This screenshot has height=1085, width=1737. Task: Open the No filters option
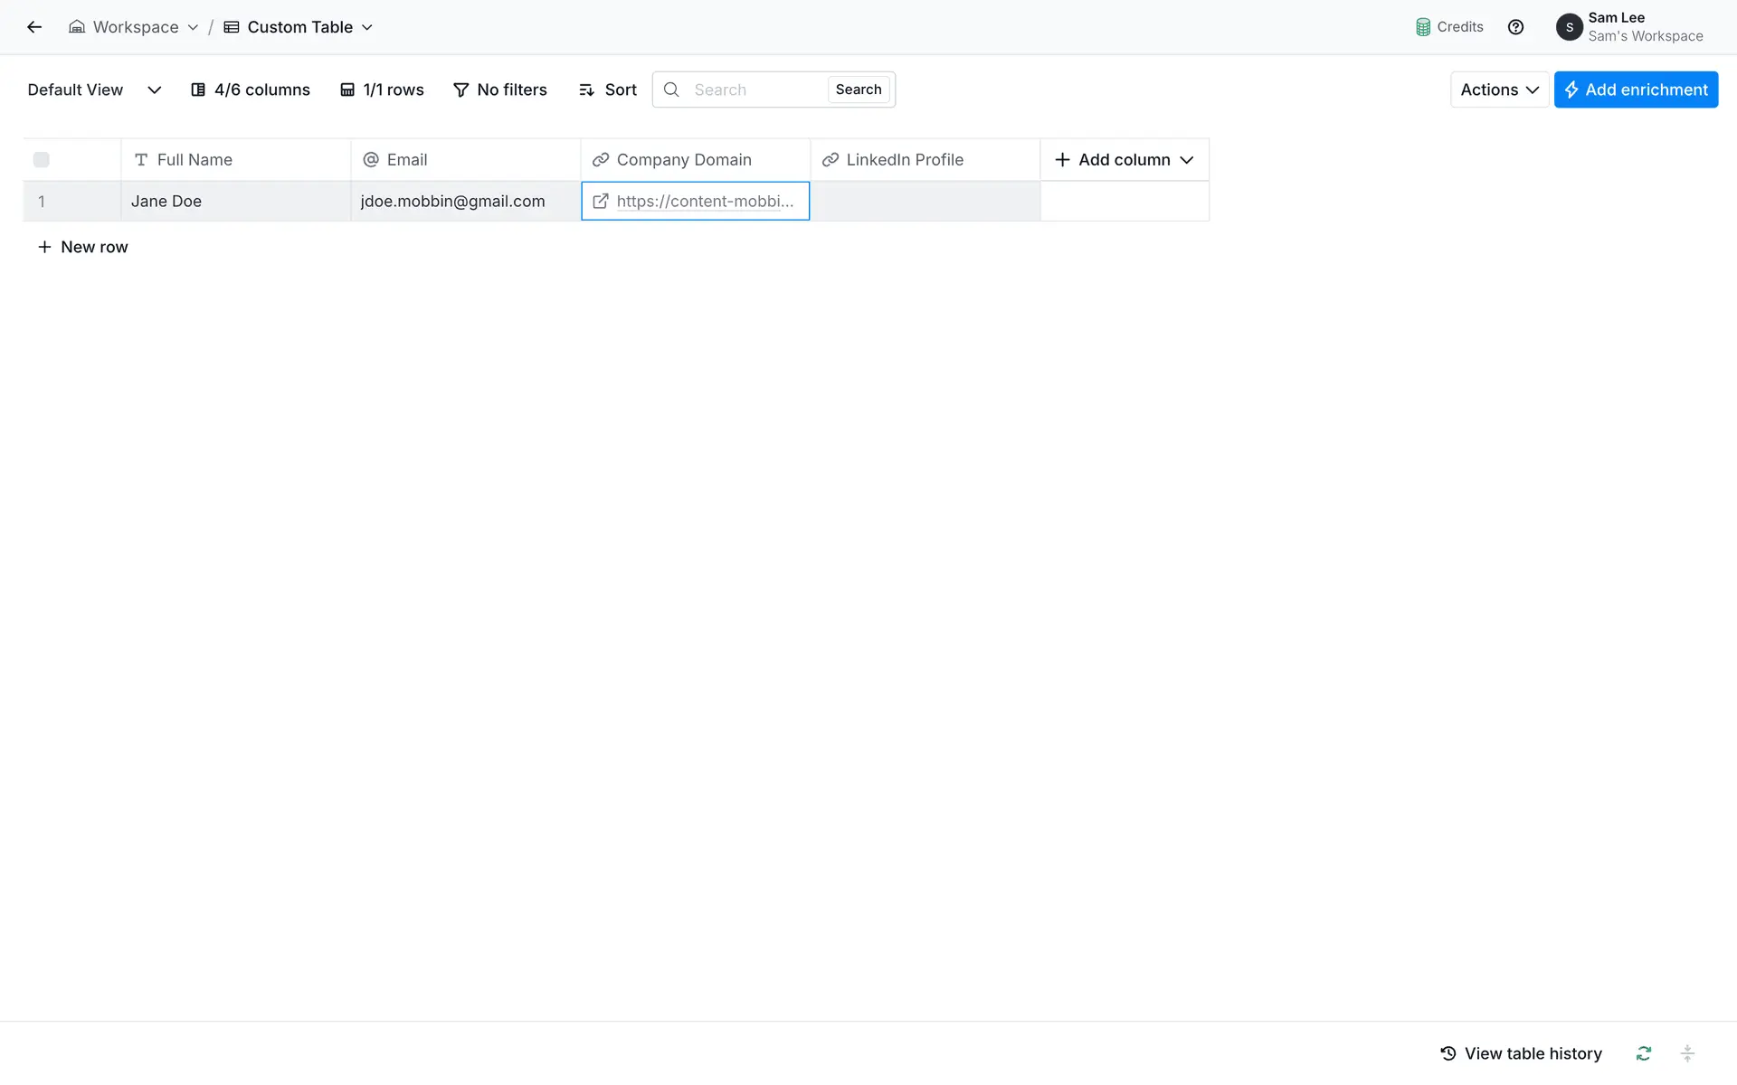500,90
